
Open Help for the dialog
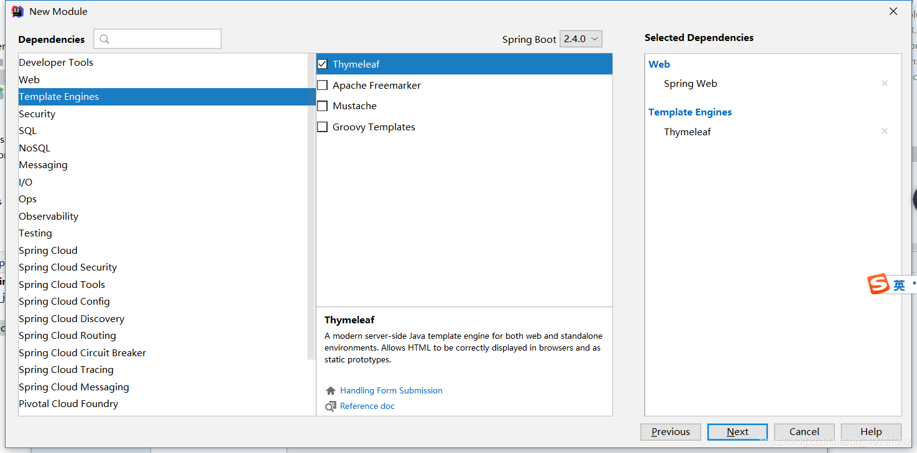(x=871, y=432)
